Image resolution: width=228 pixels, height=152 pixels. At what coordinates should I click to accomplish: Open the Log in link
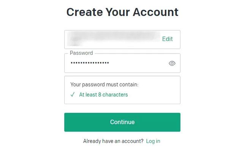(x=153, y=141)
